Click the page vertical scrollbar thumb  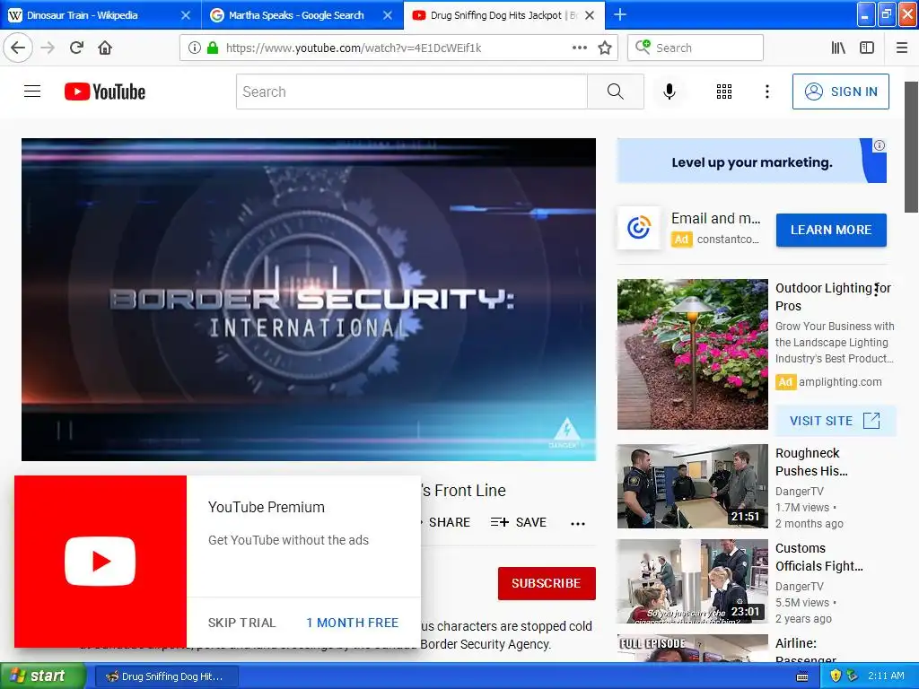coord(911,146)
